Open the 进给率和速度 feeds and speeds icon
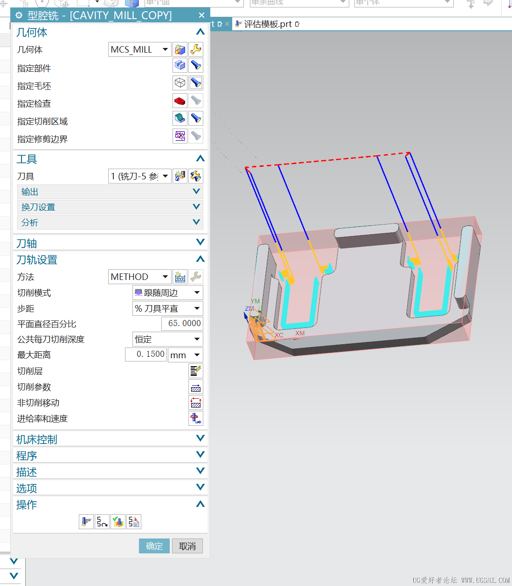This screenshot has height=586, width=512. (x=196, y=418)
